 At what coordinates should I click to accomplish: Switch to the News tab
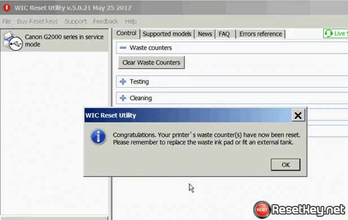click(205, 34)
